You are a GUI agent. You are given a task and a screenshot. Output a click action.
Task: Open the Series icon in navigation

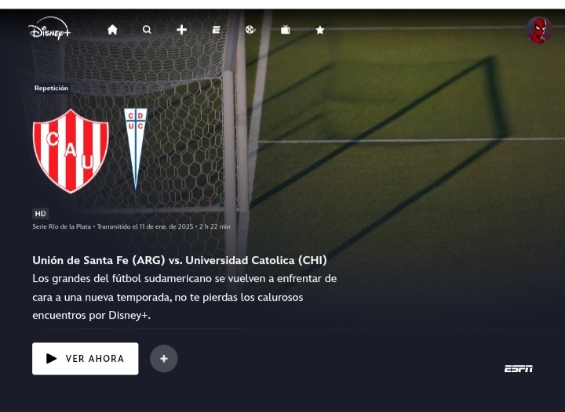tap(217, 30)
